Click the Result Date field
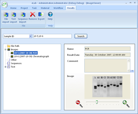Screen dimensions: 138x114 pyautogui.click(x=107, y=55)
